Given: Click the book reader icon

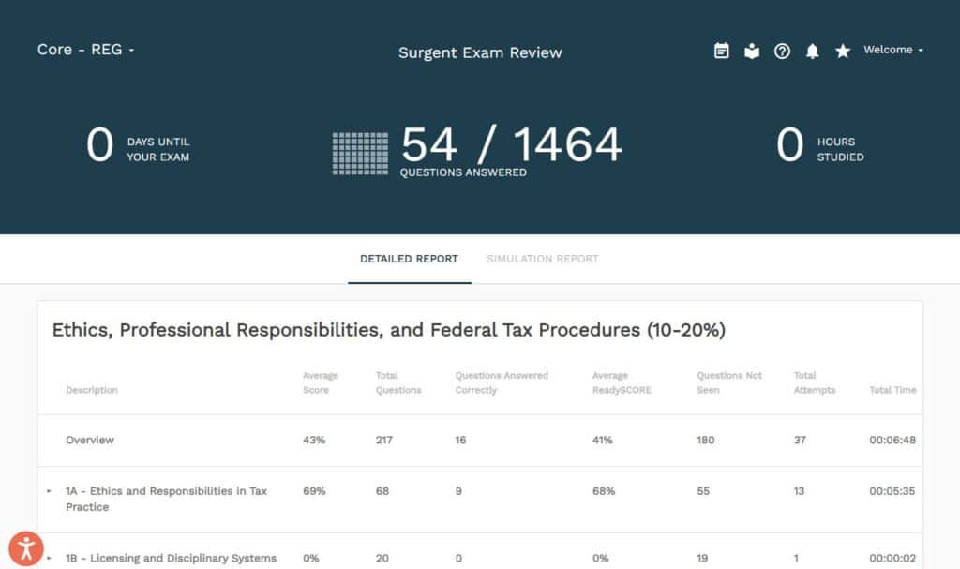Looking at the screenshot, I should coord(752,51).
